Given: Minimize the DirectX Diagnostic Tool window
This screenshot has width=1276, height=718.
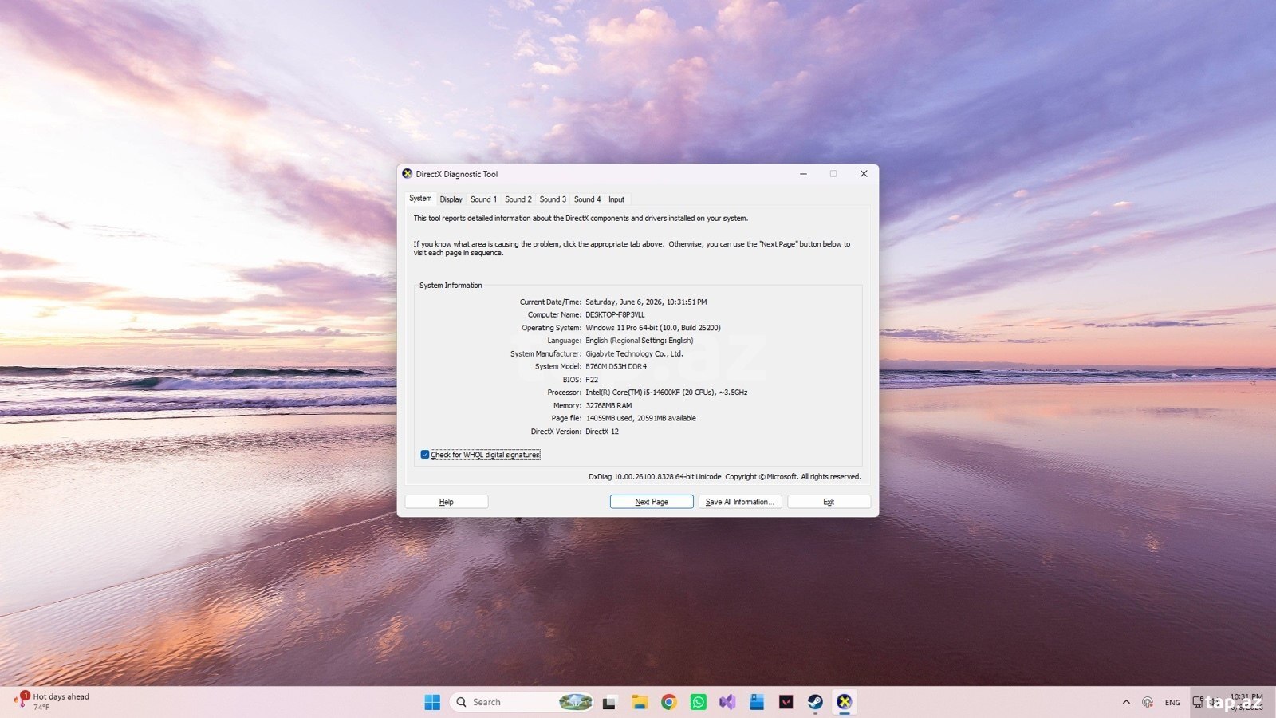Looking at the screenshot, I should click(x=803, y=174).
